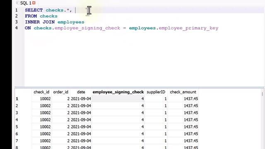Select row 2 header in results

coord(23,106)
